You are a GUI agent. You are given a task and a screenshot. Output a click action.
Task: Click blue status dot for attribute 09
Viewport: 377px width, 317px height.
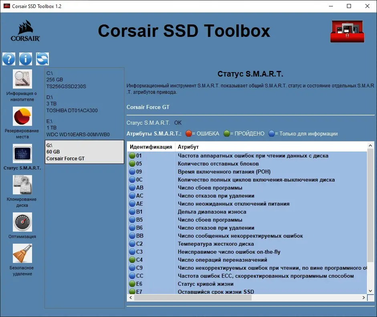132,172
